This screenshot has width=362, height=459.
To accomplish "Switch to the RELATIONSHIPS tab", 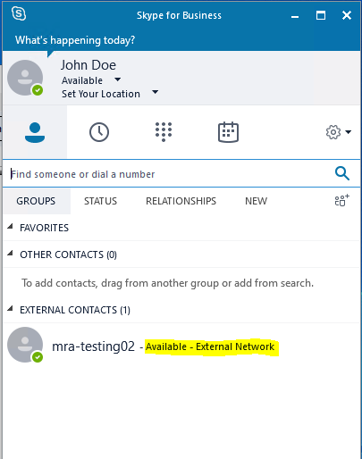I will (181, 201).
